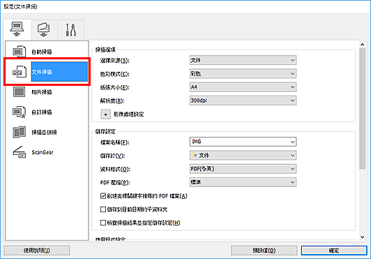Select the 自訂掃描 custom scan icon

19,112
